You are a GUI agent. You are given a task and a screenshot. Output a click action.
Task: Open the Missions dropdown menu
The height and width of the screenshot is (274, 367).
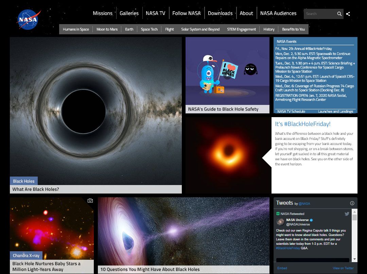tap(103, 13)
